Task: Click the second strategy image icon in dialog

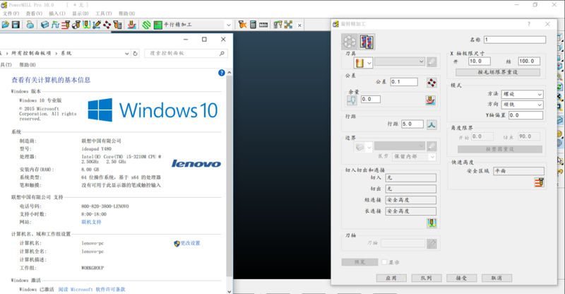Action: 368,41
